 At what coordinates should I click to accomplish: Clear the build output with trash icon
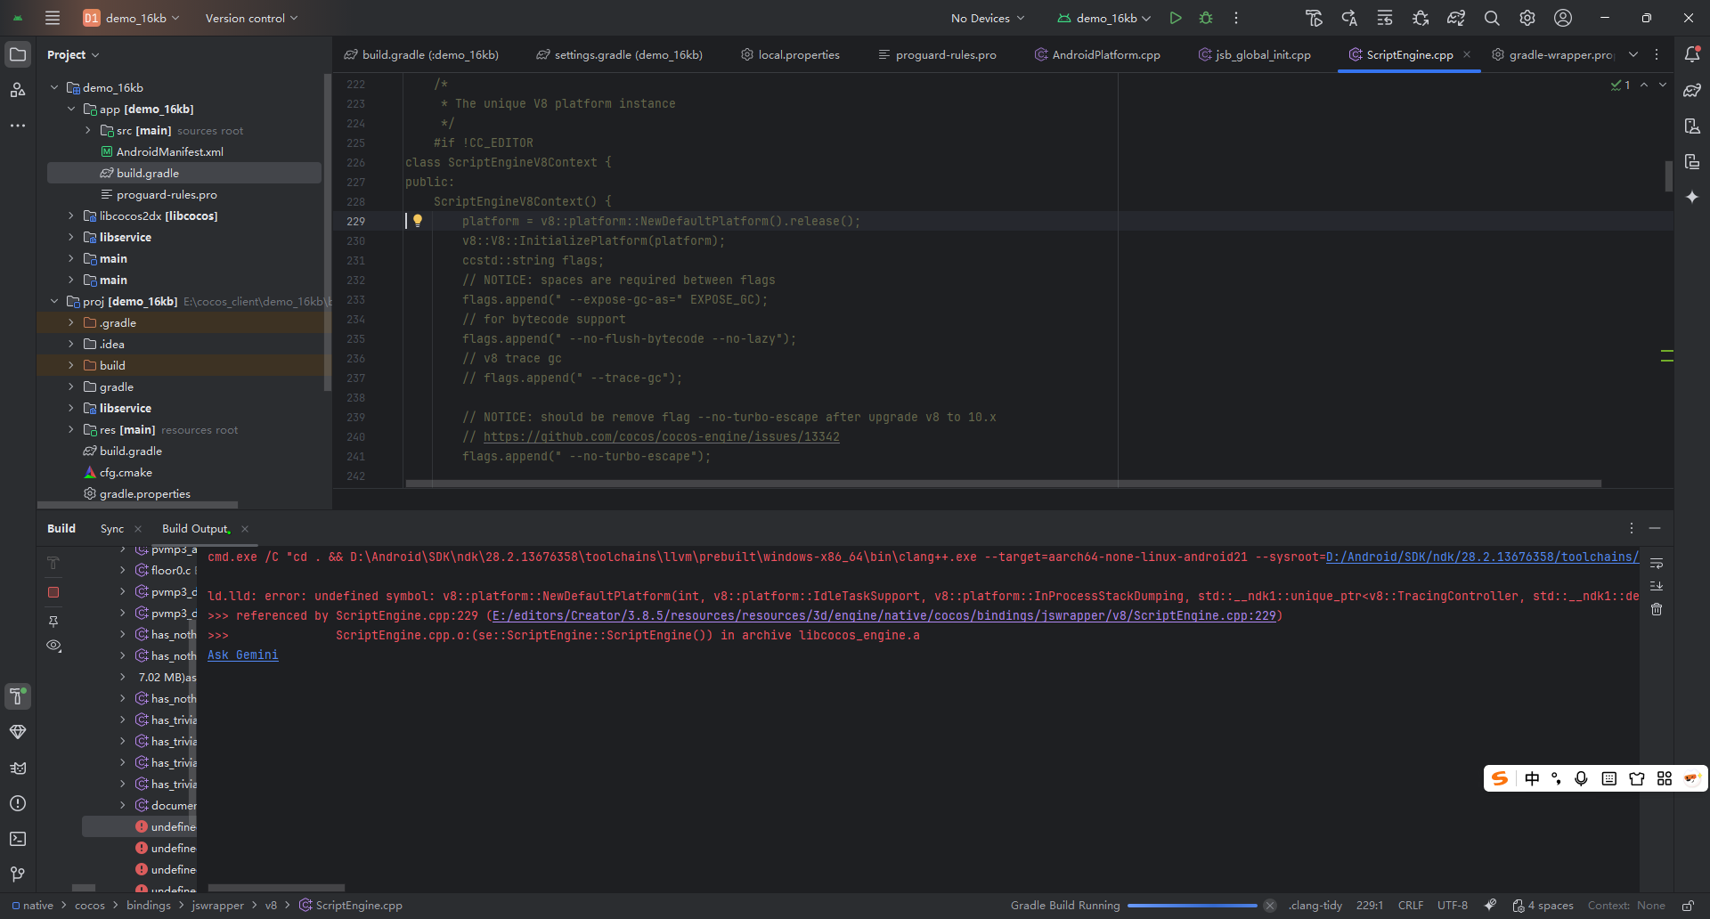(1657, 609)
